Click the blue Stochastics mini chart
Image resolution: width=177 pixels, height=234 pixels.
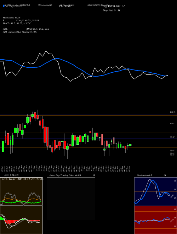pos(155,191)
